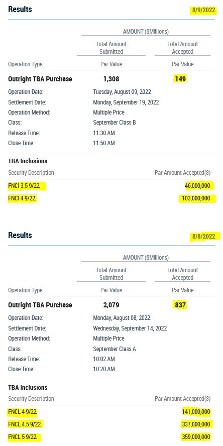The width and height of the screenshot is (223, 446).
Task: Click the FNCL 4 9/22 security description
Action: tap(23, 411)
